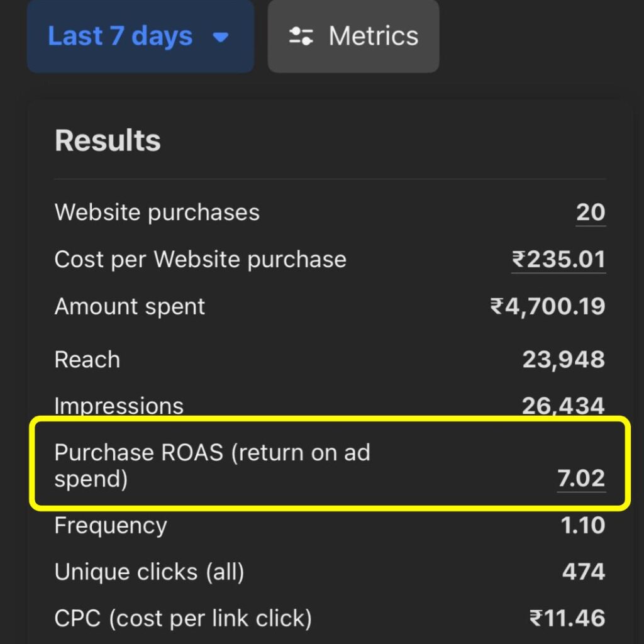Click the Impressions value 26,434
644x644 pixels.
click(x=563, y=406)
